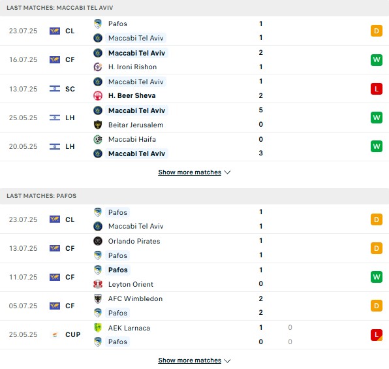
Task: Click the AFC Wimbledon club crest
Action: [x=98, y=298]
